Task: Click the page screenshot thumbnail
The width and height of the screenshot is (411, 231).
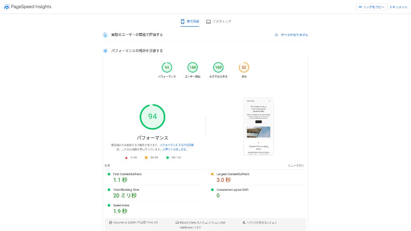Action: 258,127
